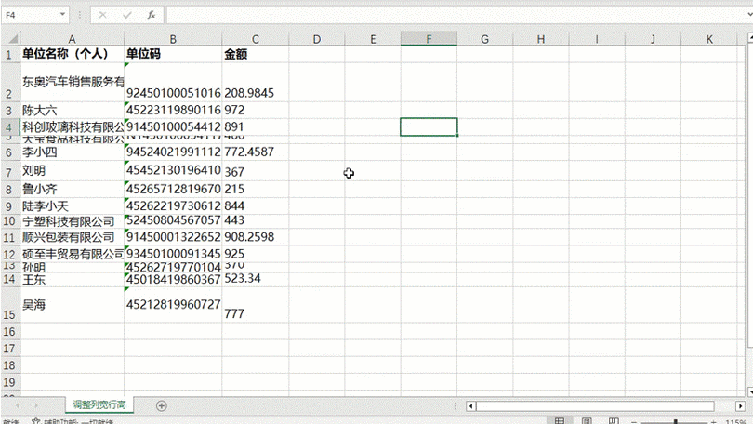Image resolution: width=753 pixels, height=424 pixels.
Task: Select column K header
Action: tap(709, 39)
